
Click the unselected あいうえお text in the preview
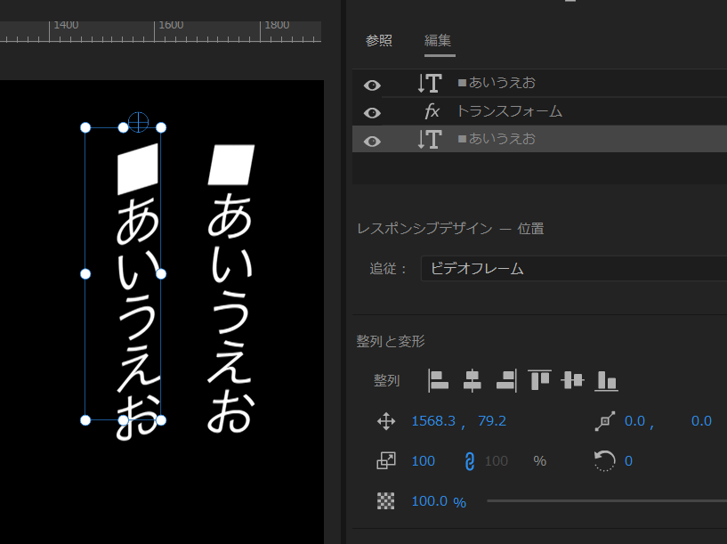[x=230, y=288]
